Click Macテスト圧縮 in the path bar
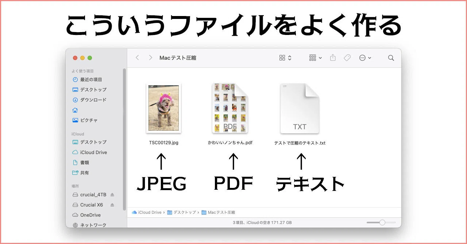467x244 pixels. click(x=218, y=212)
